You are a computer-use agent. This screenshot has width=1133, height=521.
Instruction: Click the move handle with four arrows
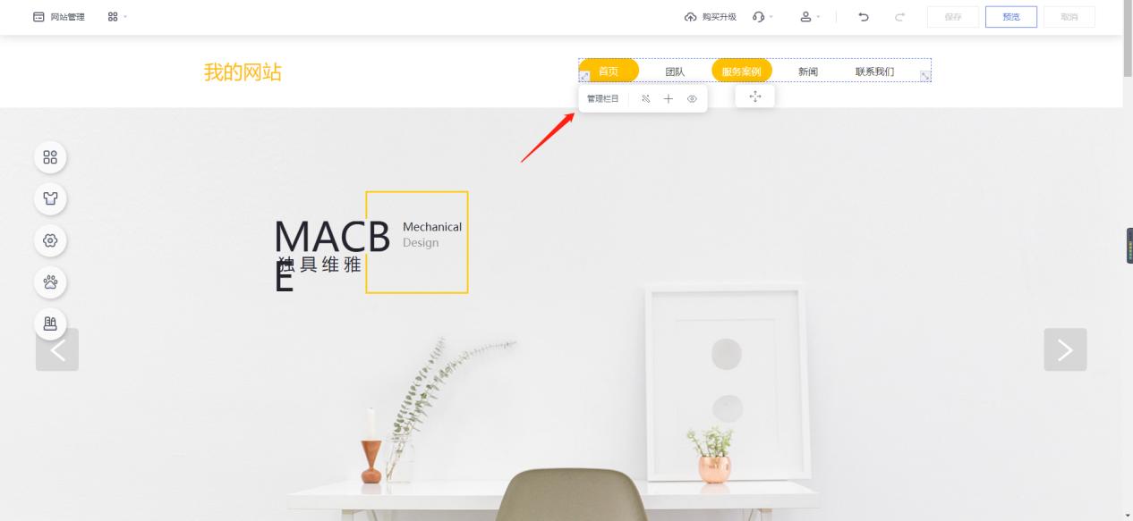point(754,96)
